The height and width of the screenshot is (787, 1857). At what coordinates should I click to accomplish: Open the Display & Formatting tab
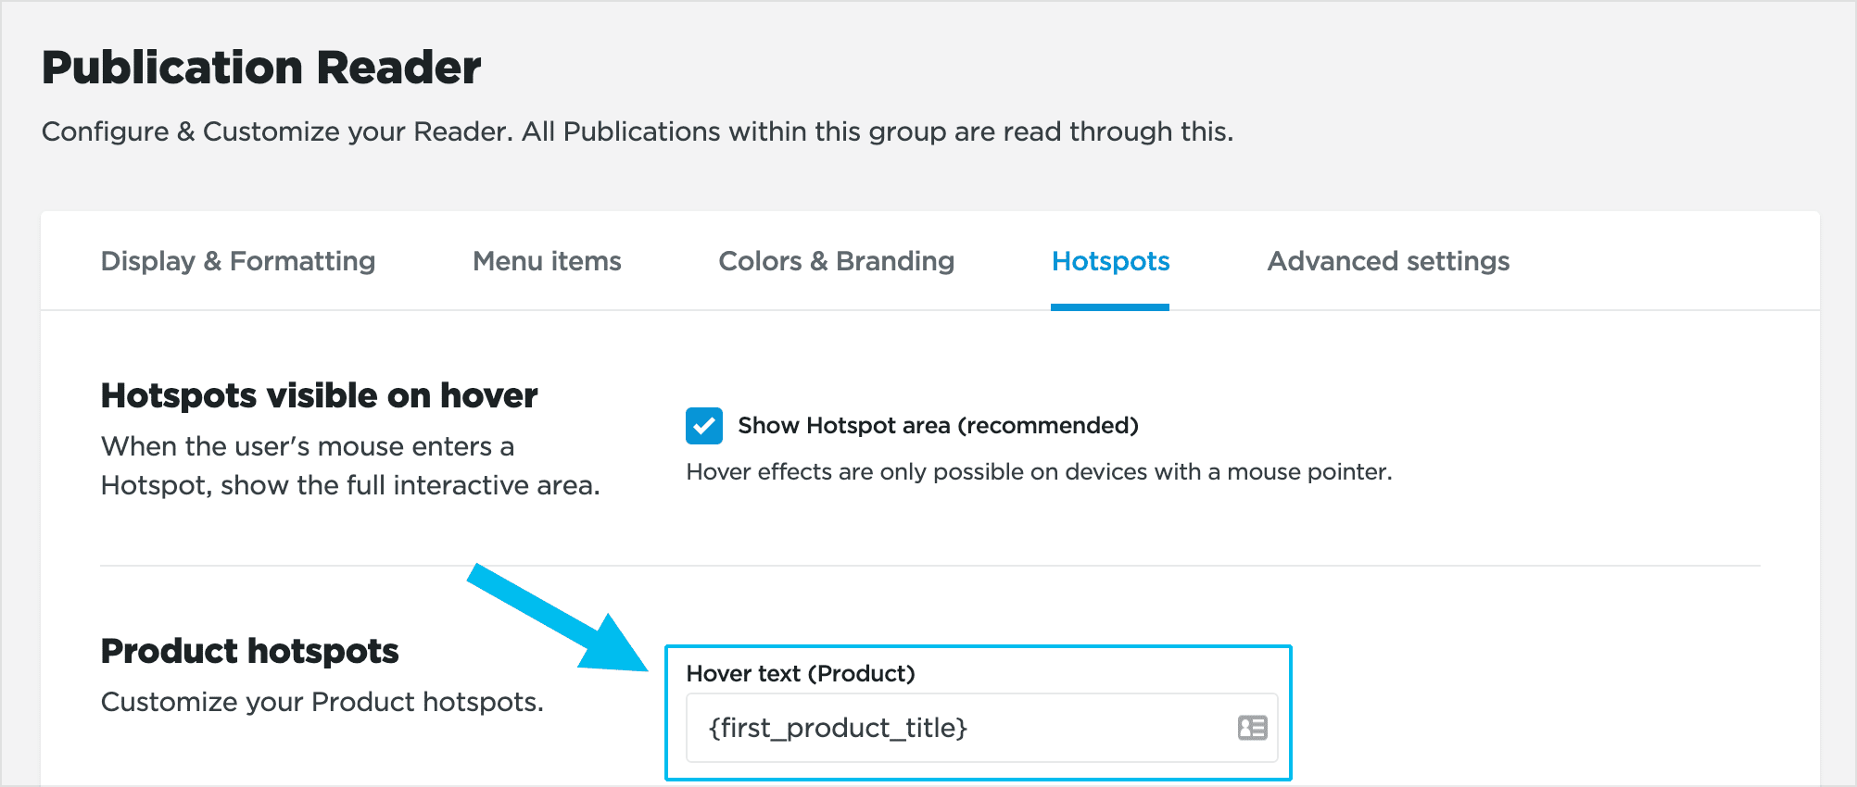click(x=238, y=261)
